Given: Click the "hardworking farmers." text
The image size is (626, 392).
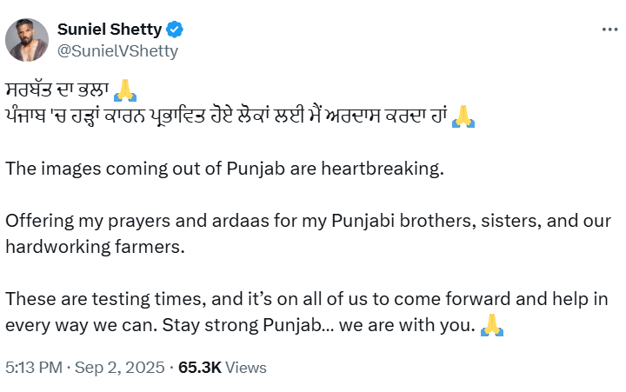Looking at the screenshot, I should [96, 246].
